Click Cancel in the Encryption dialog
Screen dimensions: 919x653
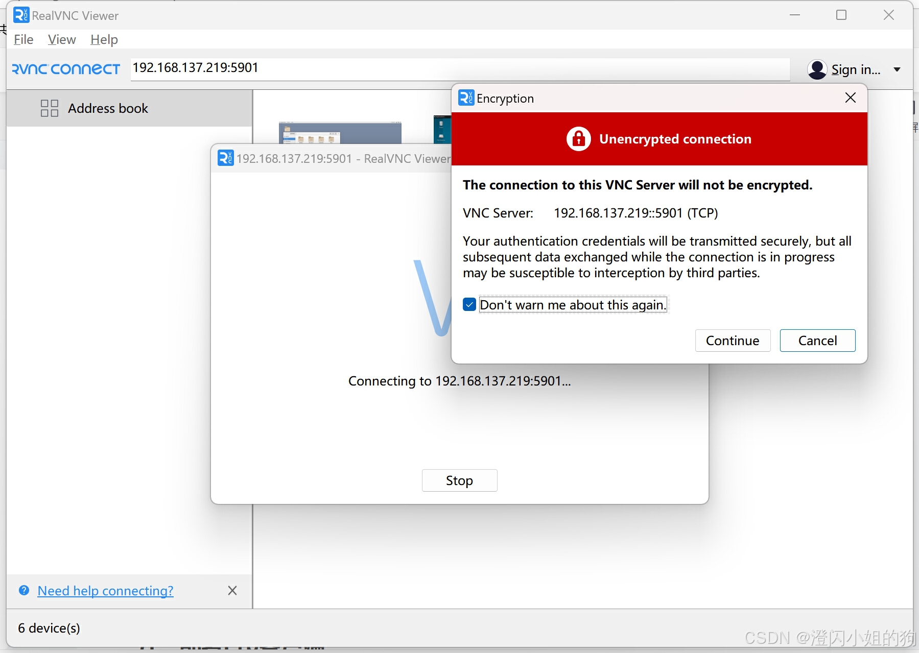[817, 341]
